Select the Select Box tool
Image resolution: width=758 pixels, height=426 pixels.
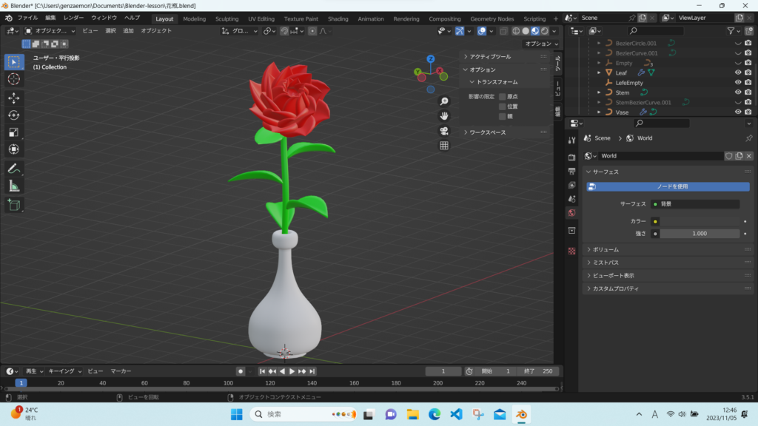[x=13, y=62]
